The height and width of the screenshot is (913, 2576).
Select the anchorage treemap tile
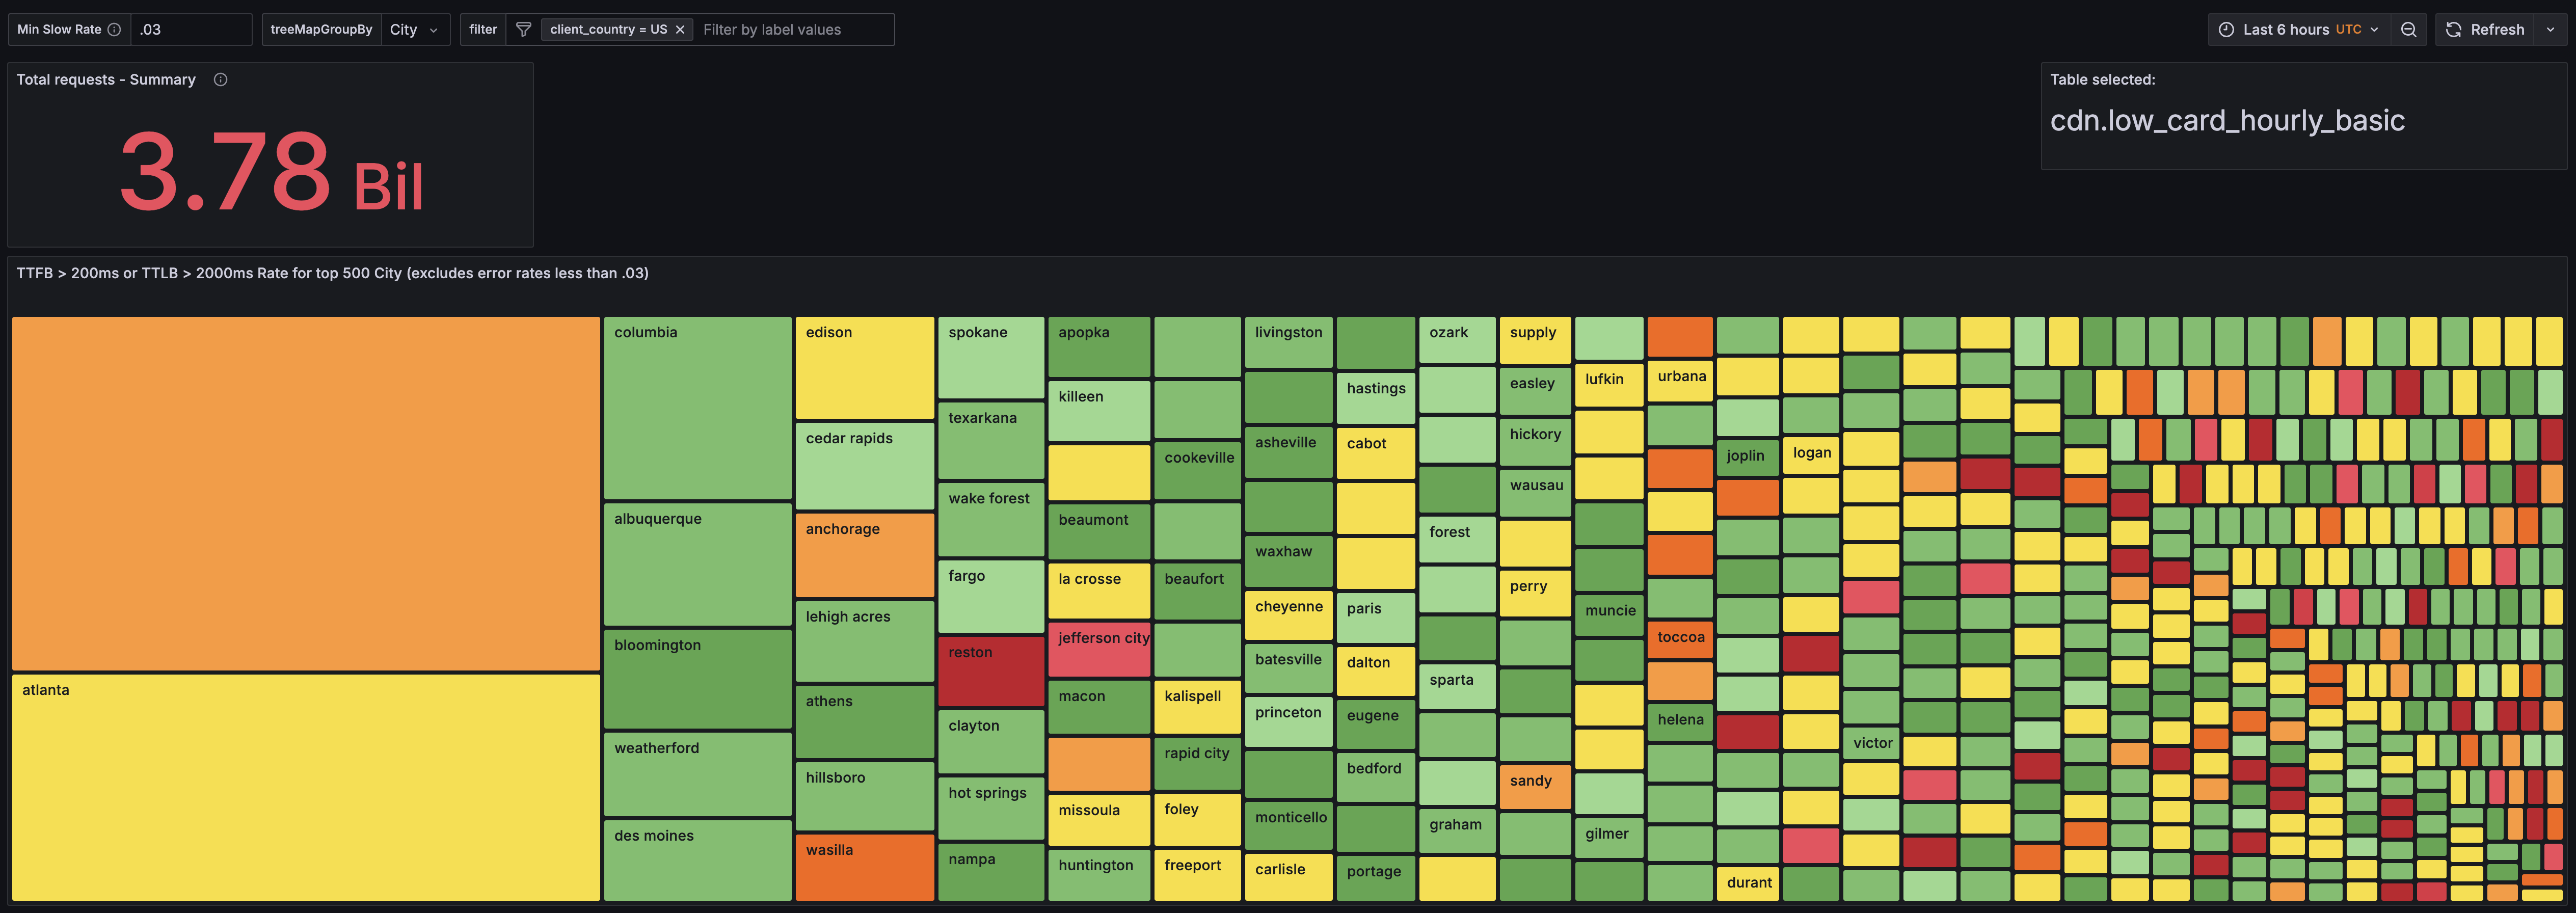point(865,555)
